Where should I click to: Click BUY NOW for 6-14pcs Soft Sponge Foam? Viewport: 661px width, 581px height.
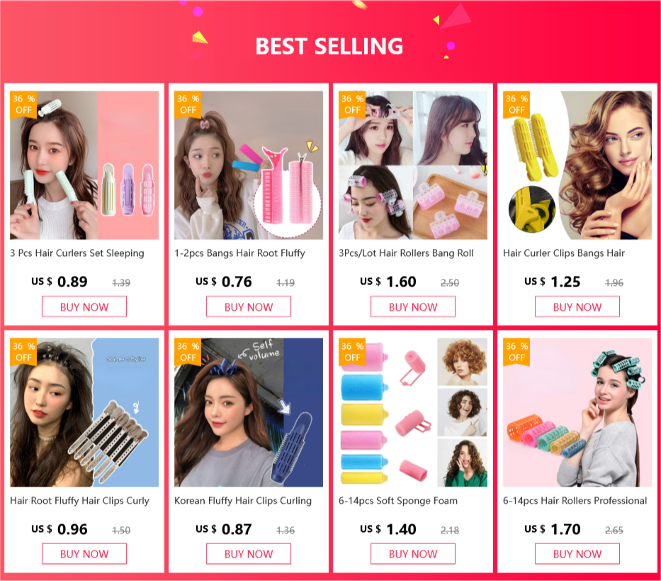(x=413, y=553)
